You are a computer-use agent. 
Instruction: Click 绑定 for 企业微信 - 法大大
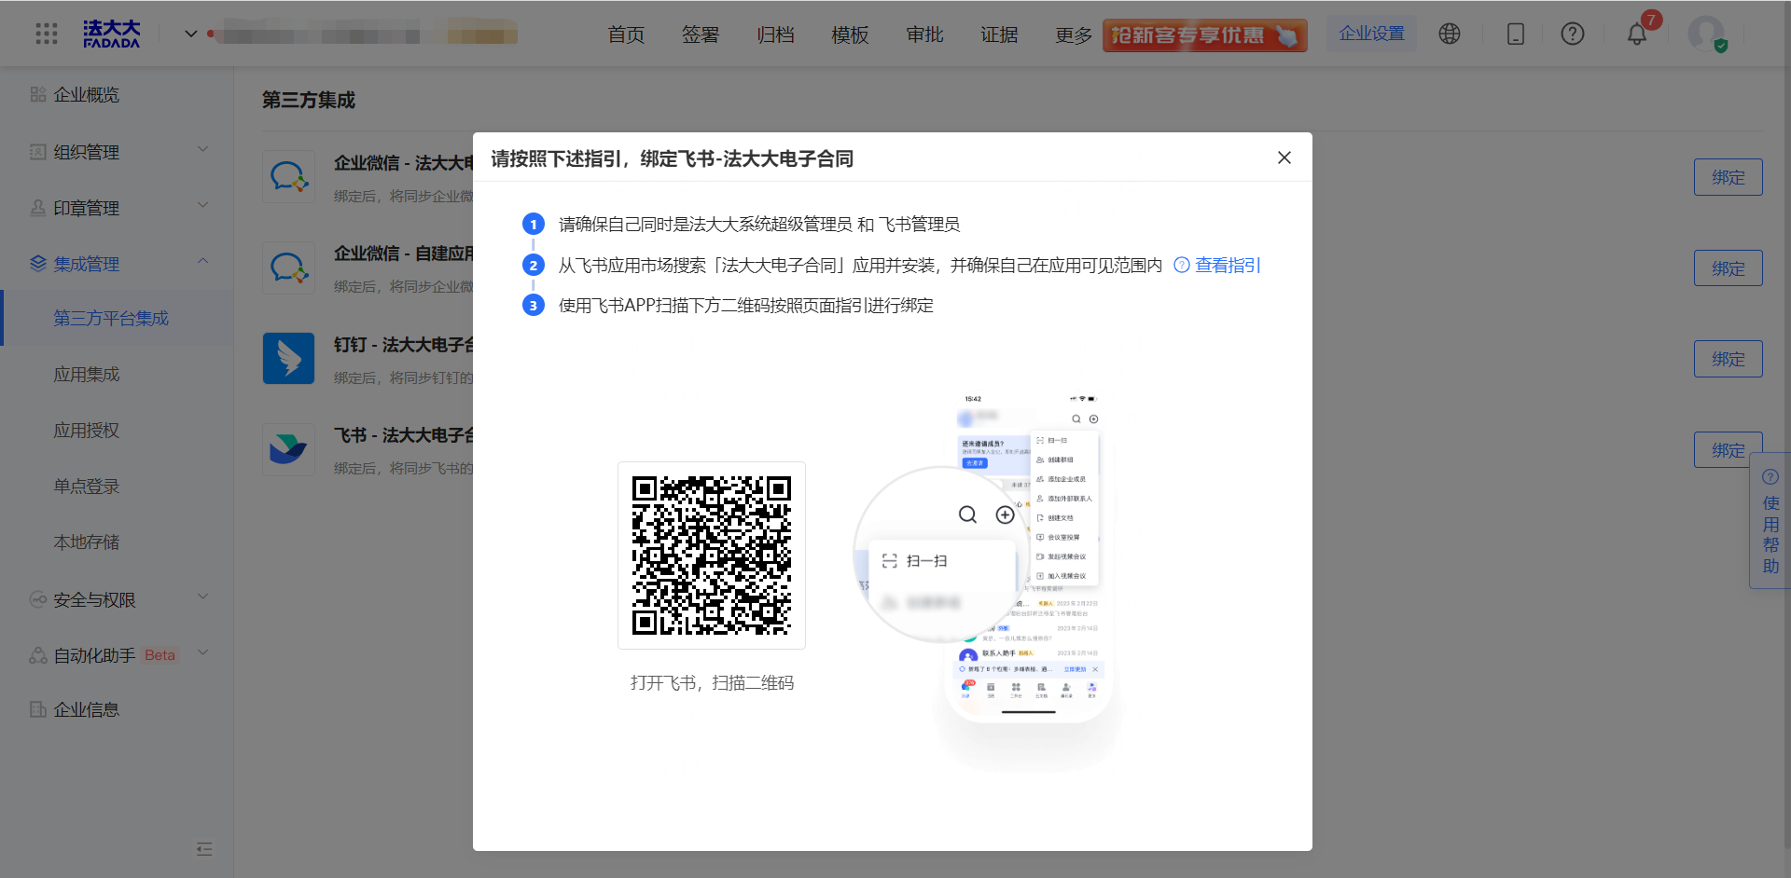coord(1728,177)
